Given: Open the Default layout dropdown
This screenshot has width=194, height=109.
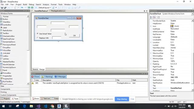Looking at the screenshot, I should (x=45, y=8).
